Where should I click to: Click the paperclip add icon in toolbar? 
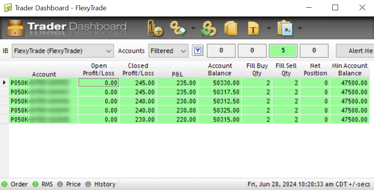coord(155,28)
